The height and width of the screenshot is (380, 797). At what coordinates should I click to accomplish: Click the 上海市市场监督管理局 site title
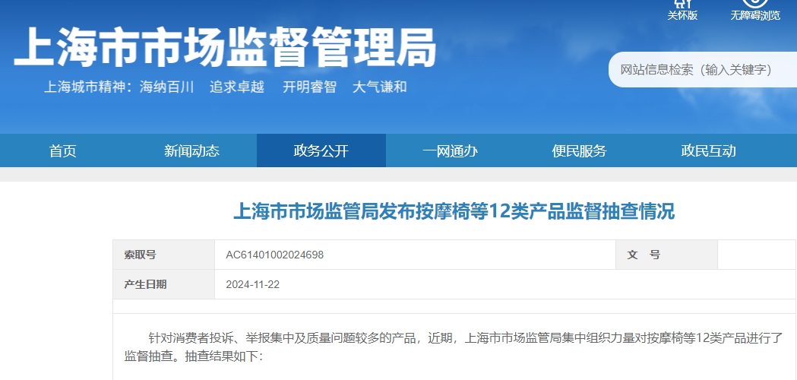tap(225, 47)
